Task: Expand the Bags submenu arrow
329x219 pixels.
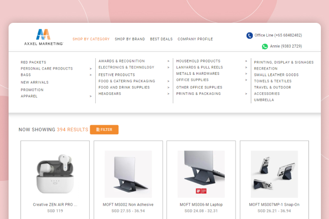Action: (x=91, y=75)
